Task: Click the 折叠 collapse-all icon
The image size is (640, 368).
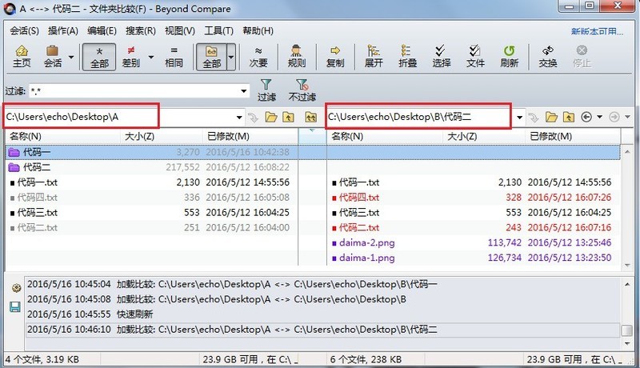Action: click(407, 57)
